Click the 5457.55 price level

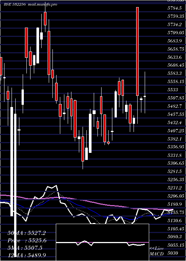tap(176, 114)
